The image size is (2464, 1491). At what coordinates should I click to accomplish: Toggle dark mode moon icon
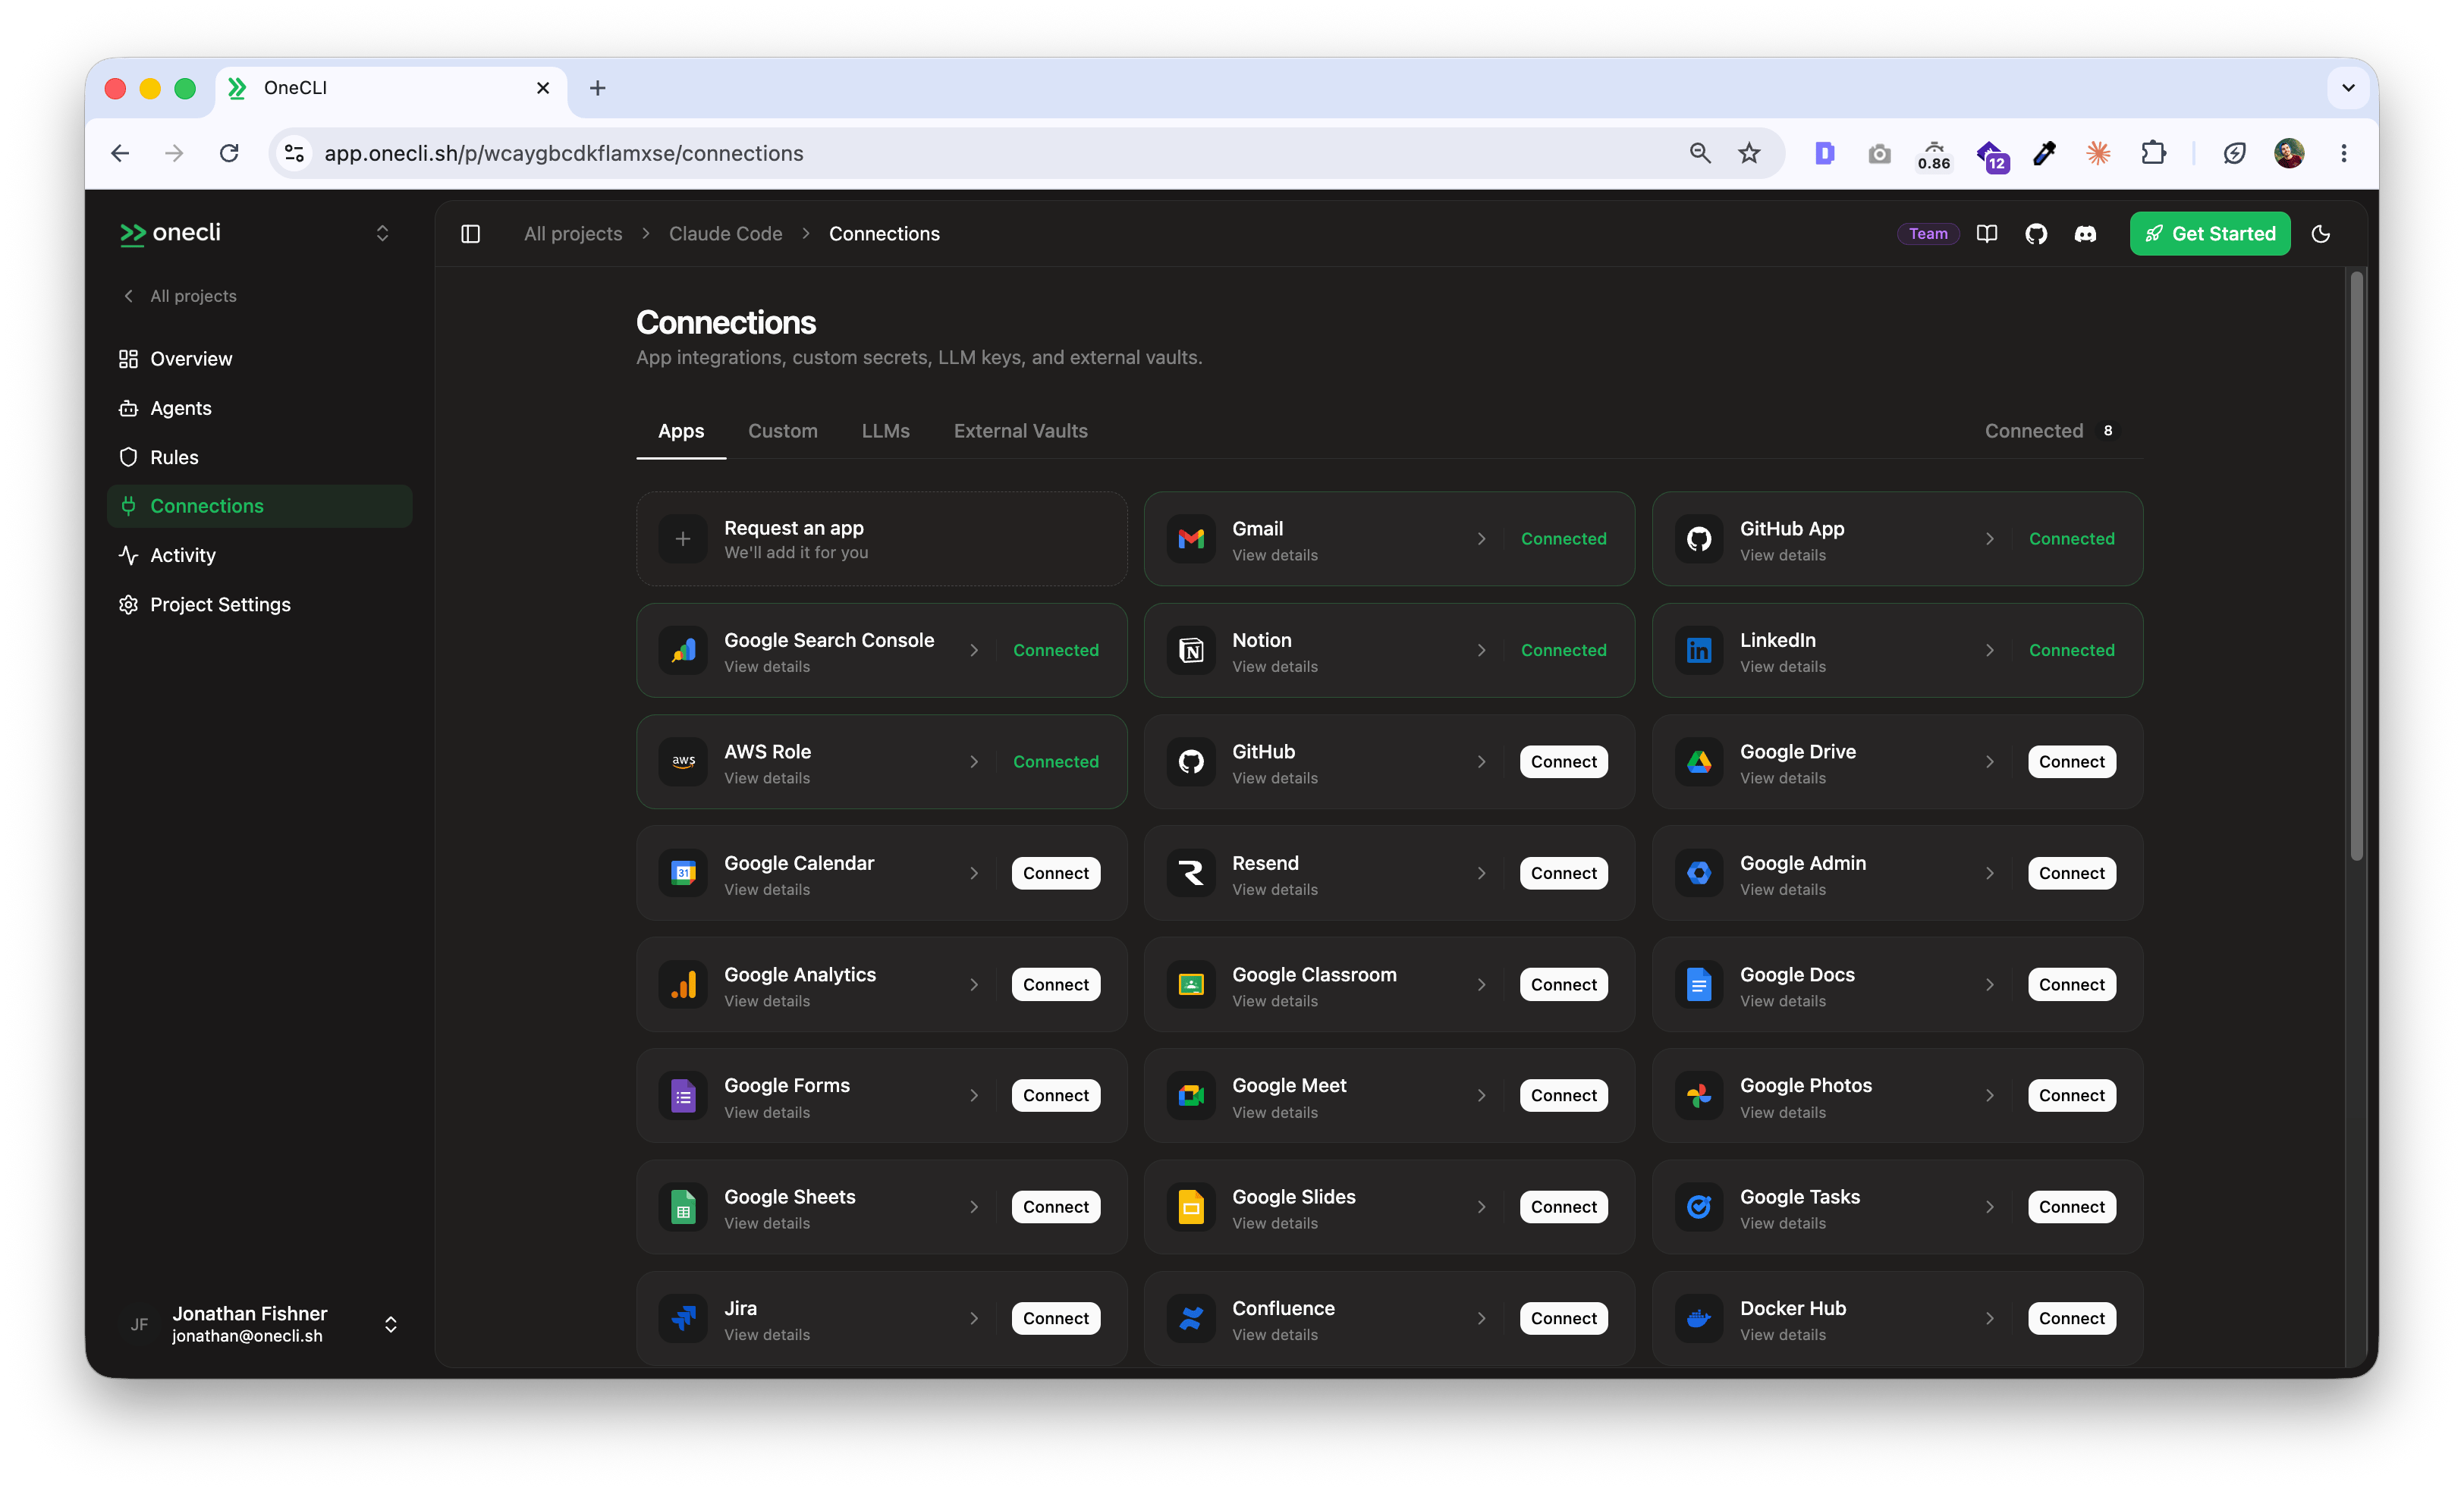pyautogui.click(x=2320, y=233)
